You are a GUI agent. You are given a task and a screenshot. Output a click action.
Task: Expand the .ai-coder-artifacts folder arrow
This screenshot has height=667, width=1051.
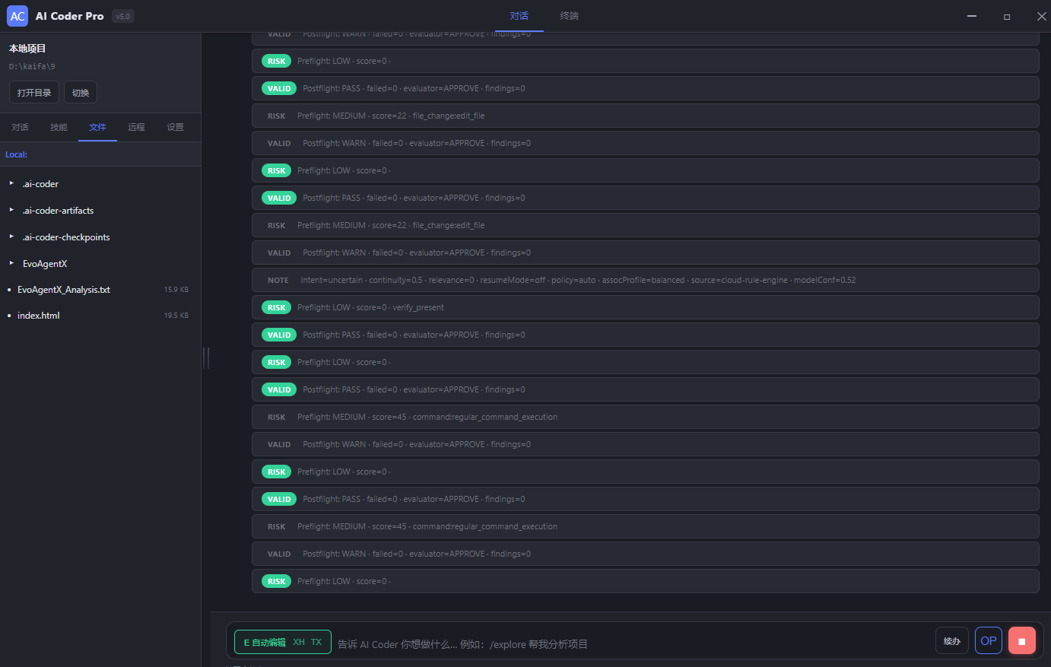(11, 210)
